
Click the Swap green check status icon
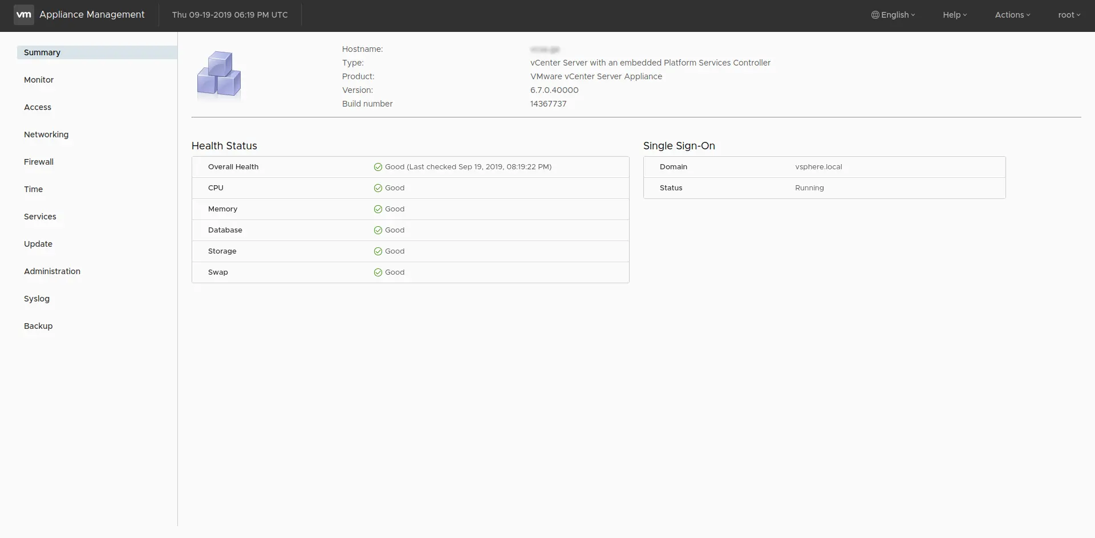point(378,272)
